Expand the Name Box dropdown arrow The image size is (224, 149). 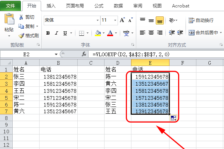tap(56, 54)
